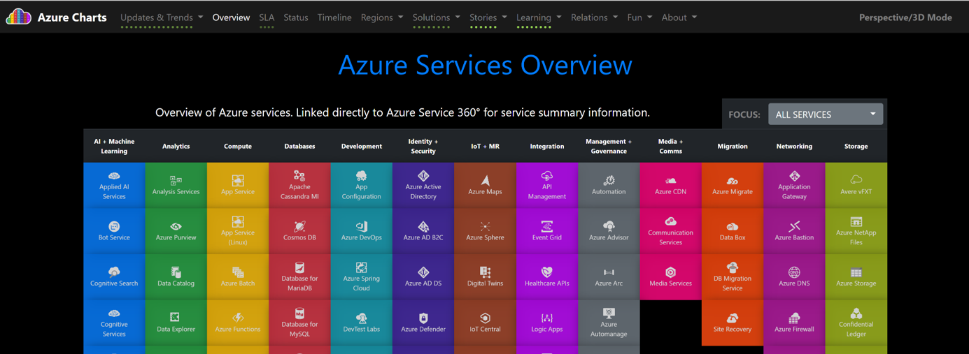Select the Azure Purview tile

[x=176, y=231]
